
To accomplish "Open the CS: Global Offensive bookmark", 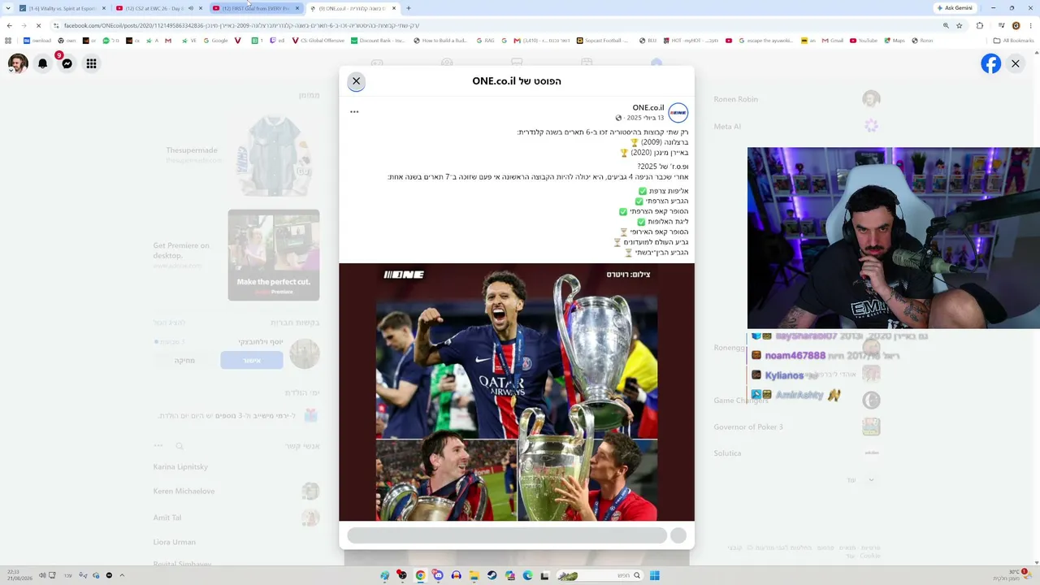I will click(318, 41).
